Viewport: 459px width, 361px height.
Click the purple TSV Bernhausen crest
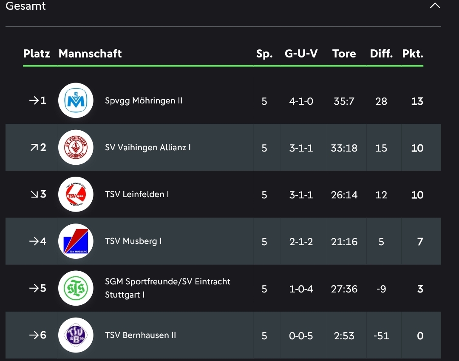(x=76, y=335)
